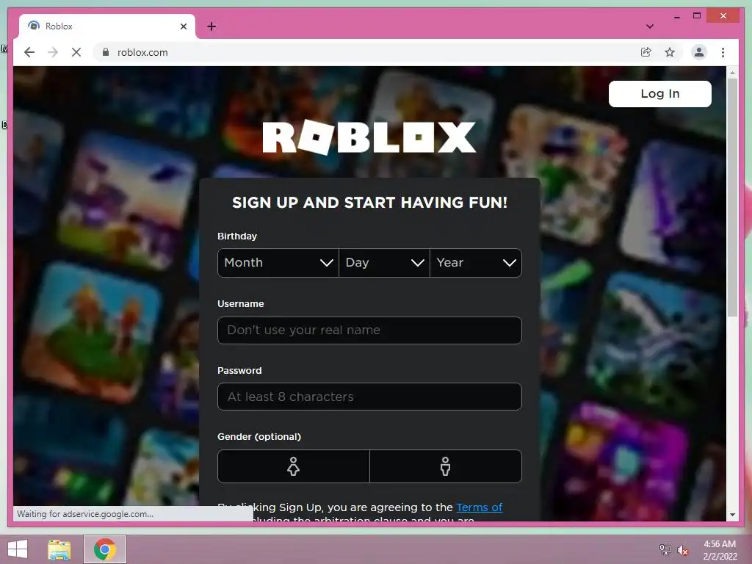Click the share page icon

click(646, 52)
